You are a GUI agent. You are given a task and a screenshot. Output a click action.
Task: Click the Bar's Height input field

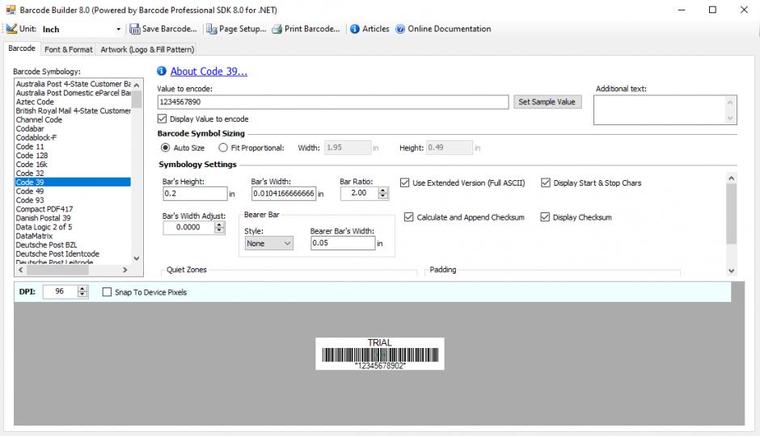tap(195, 194)
